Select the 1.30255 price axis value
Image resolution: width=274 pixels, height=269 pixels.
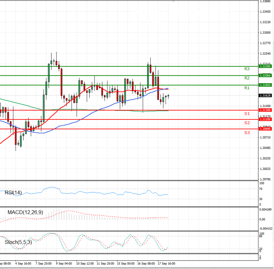click(x=265, y=158)
